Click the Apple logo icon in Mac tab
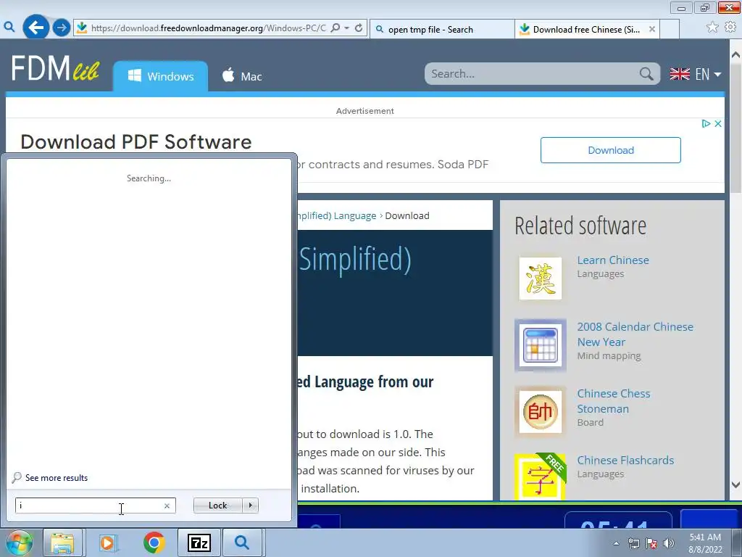 pos(228,75)
